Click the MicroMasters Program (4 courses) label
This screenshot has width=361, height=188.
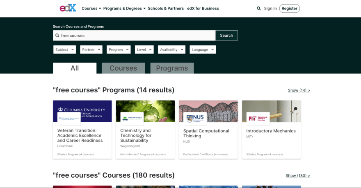[143, 154]
